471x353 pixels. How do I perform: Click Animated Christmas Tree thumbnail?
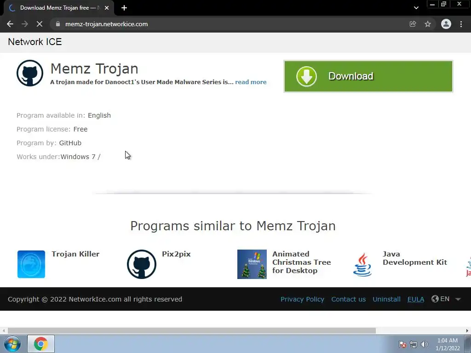click(x=252, y=264)
